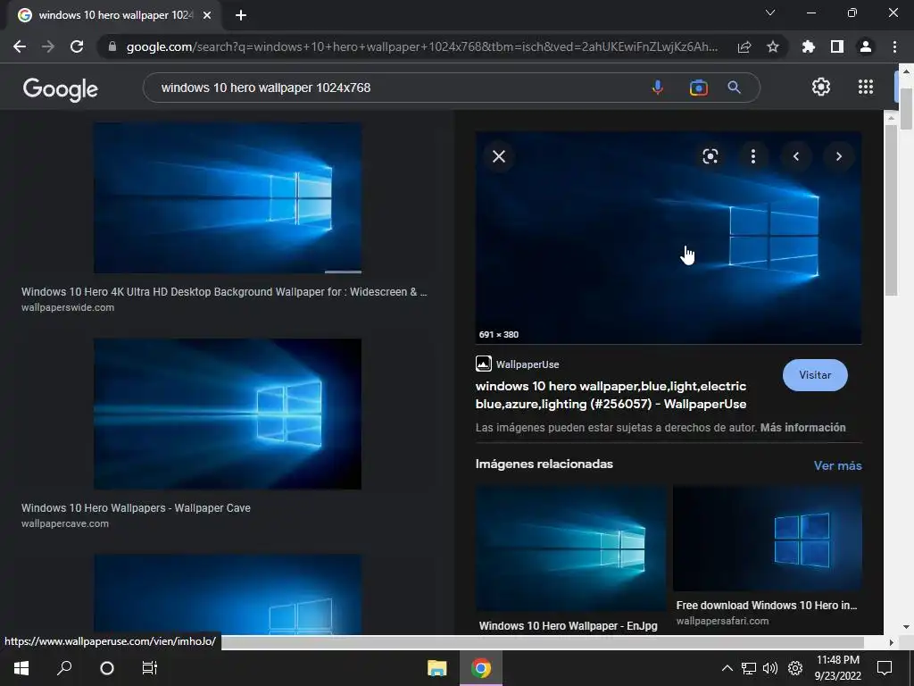This screenshot has width=914, height=686.
Task: Open clock showing 11:48 PM
Action: (837, 668)
